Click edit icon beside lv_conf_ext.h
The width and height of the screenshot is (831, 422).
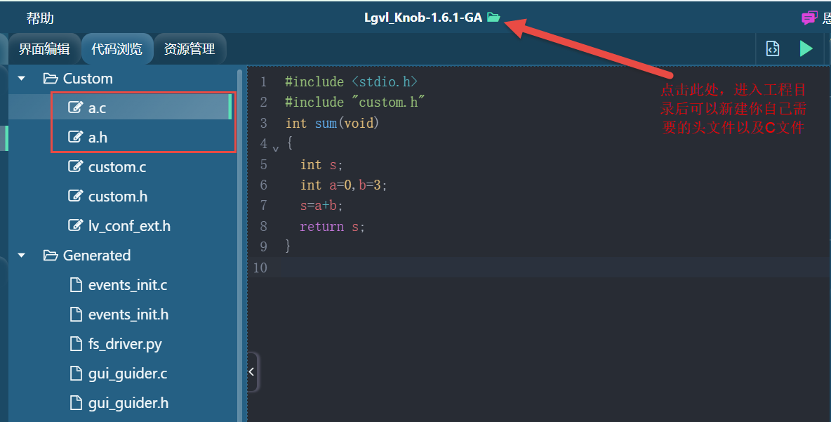pos(75,226)
